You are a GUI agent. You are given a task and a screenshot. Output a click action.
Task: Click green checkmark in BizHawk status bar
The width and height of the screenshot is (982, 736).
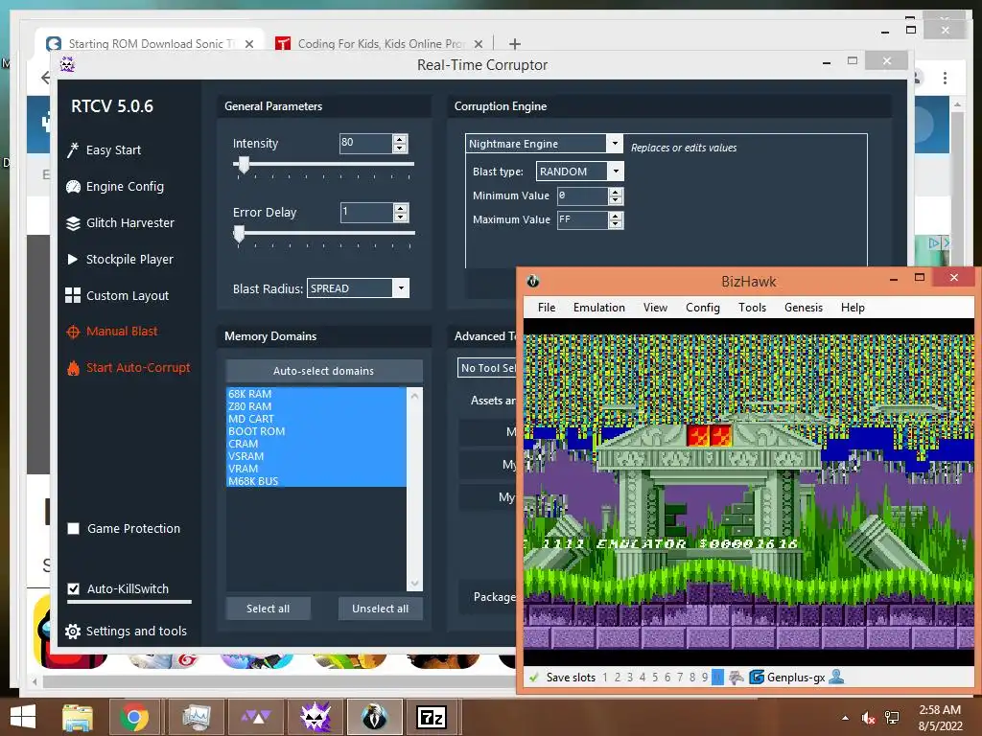pos(533,678)
